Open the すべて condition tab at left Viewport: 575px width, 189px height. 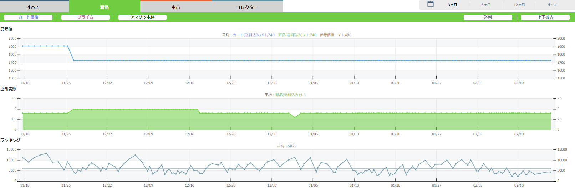tap(33, 7)
